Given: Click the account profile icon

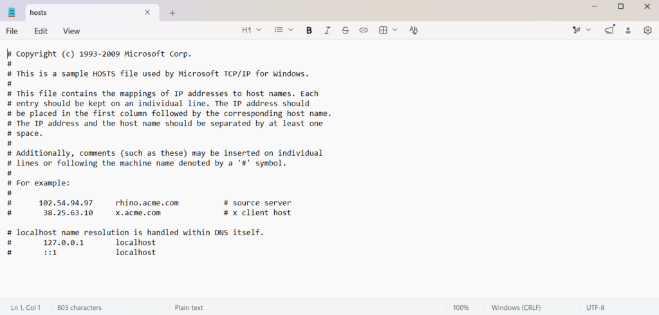Looking at the screenshot, I should click(628, 30).
